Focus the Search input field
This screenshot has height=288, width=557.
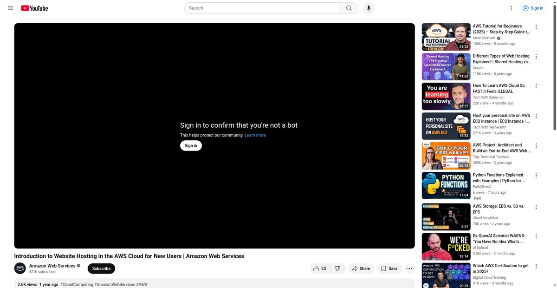(x=262, y=8)
